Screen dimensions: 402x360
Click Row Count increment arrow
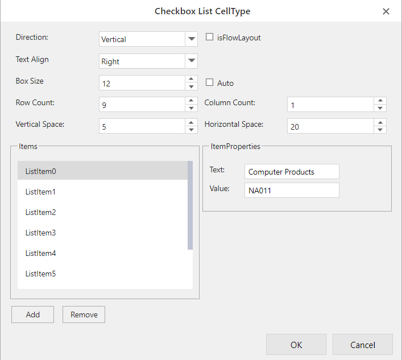pyautogui.click(x=192, y=101)
